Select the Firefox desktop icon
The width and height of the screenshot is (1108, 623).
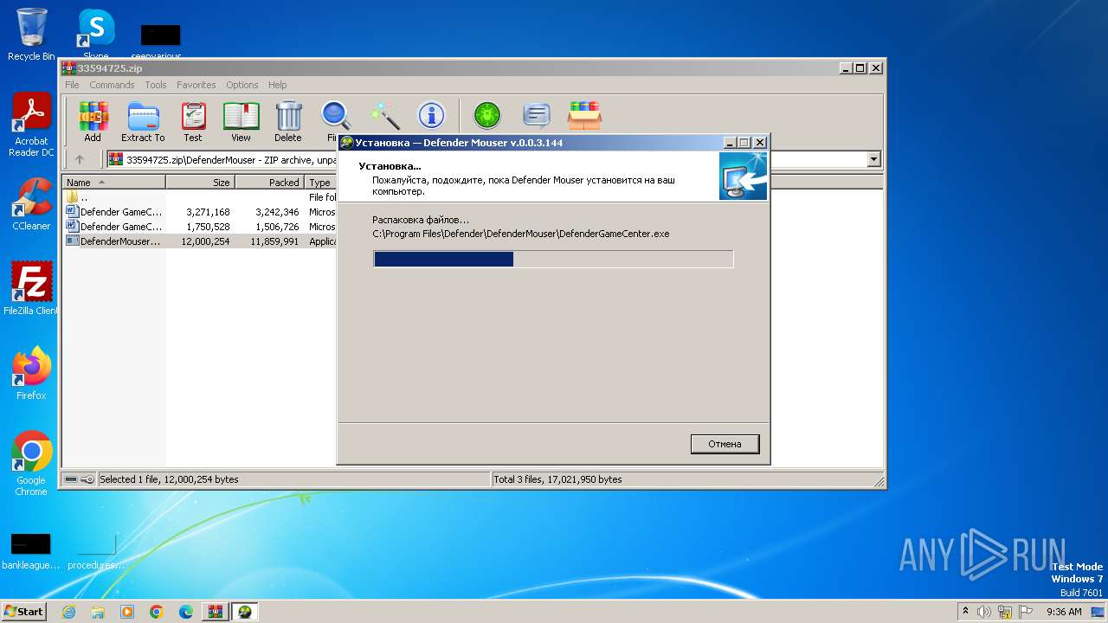click(31, 374)
